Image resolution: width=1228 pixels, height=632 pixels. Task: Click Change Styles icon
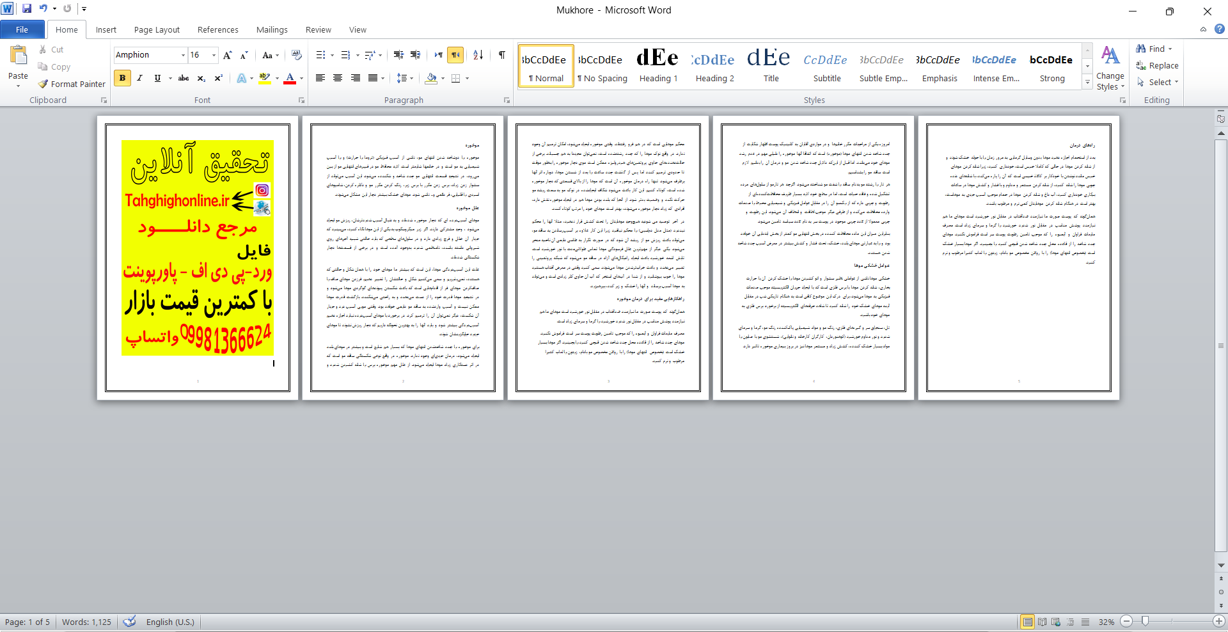(x=1110, y=56)
